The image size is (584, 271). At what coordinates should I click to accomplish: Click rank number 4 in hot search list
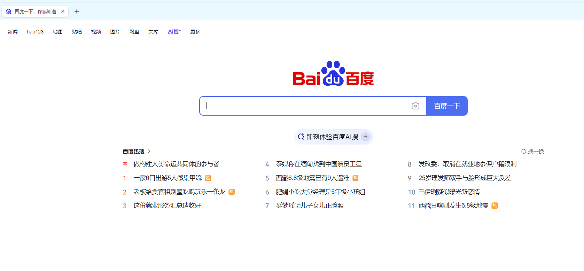point(267,164)
